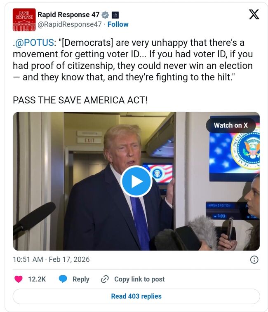Like the post with the heart icon

pyautogui.click(x=18, y=279)
